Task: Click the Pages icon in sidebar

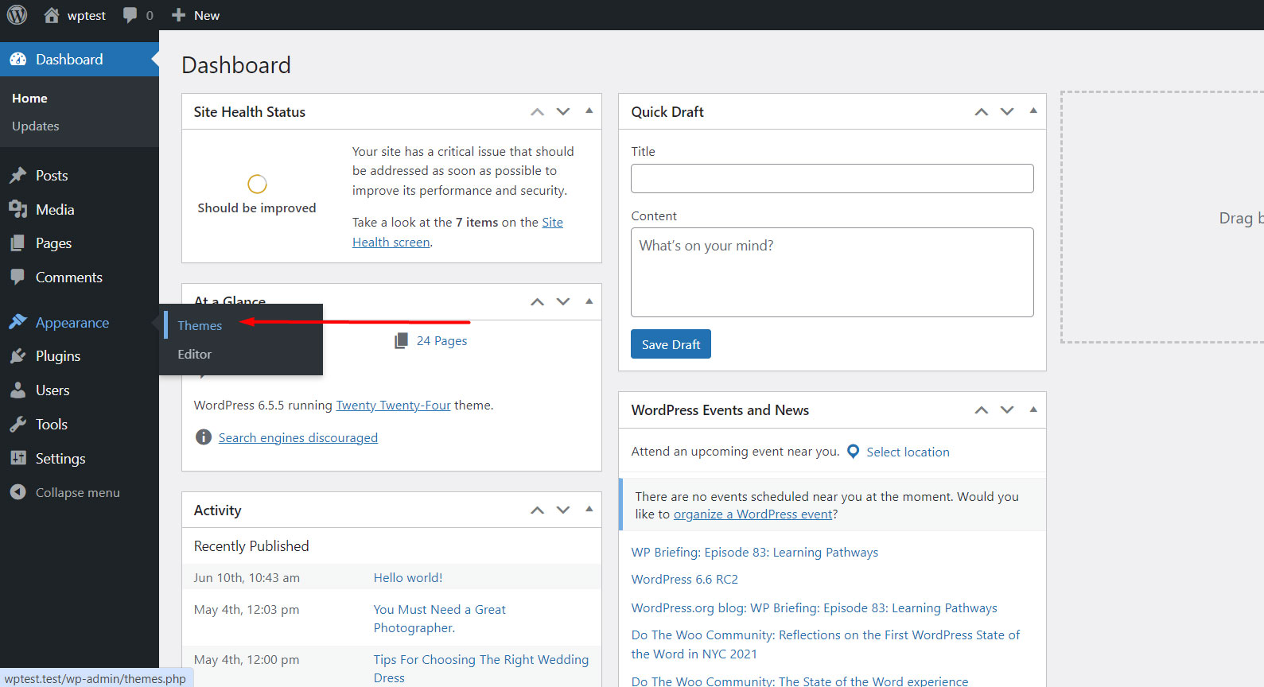Action: (x=18, y=243)
